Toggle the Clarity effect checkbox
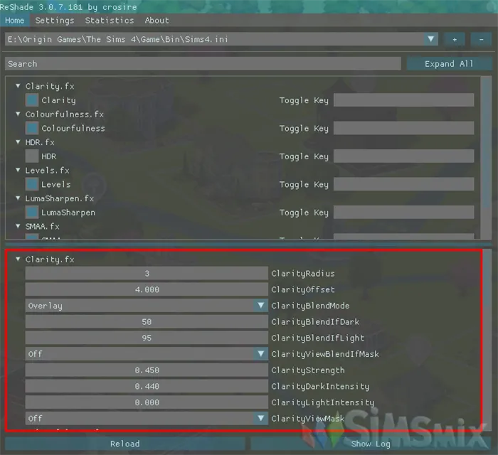 (32, 100)
